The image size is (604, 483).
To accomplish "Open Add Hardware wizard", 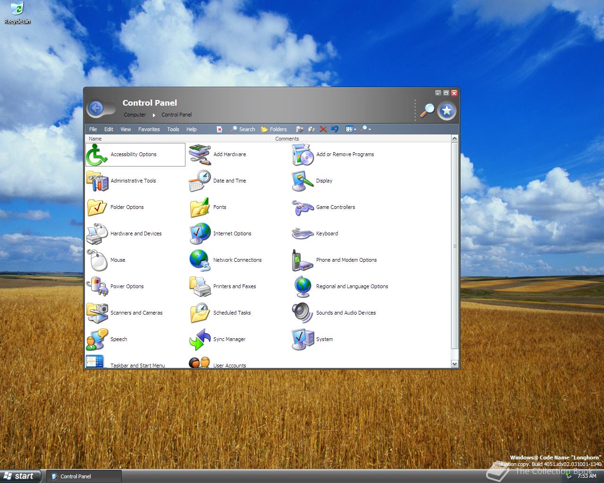I will pos(218,154).
